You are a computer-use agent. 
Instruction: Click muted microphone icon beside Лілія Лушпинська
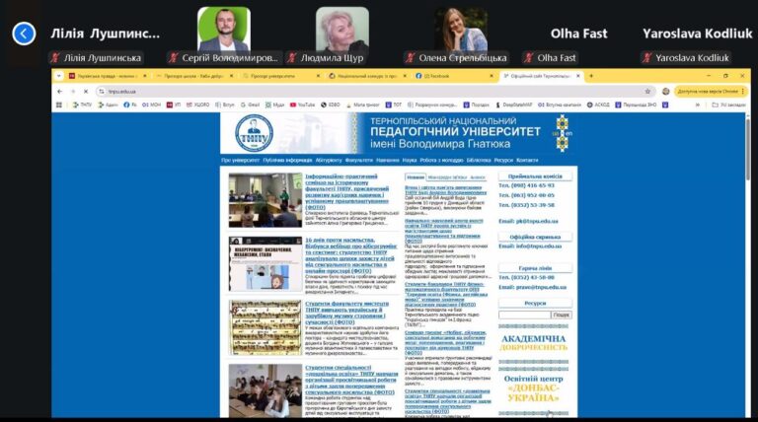55,58
